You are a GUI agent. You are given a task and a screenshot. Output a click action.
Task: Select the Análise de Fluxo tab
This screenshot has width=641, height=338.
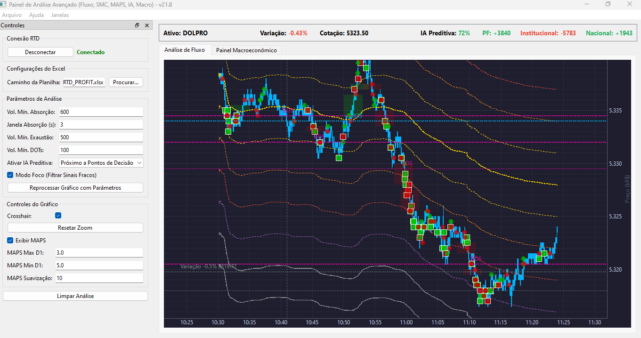tap(185, 50)
